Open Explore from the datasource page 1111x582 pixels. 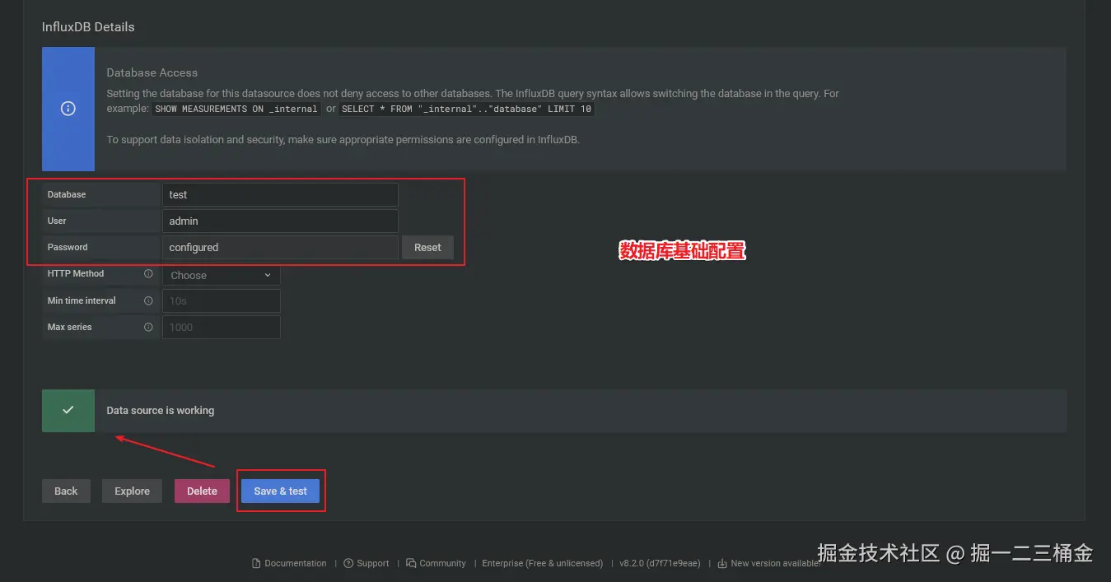click(x=132, y=491)
